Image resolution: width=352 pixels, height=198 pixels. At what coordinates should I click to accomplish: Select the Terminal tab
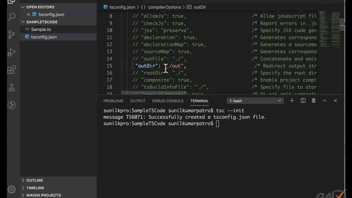point(199,101)
